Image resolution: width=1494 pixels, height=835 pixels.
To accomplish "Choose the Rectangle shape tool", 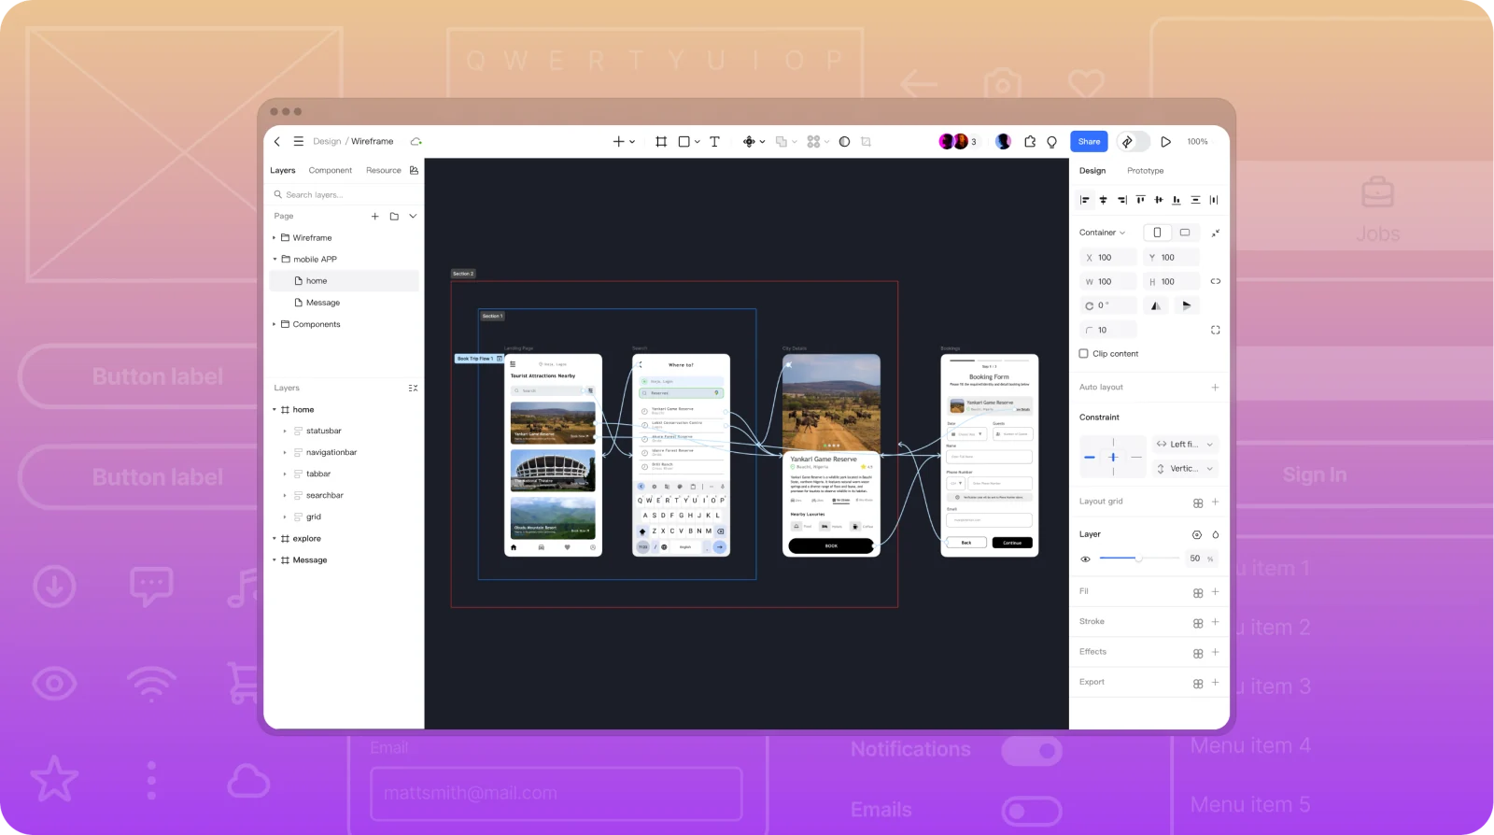I will coord(684,142).
